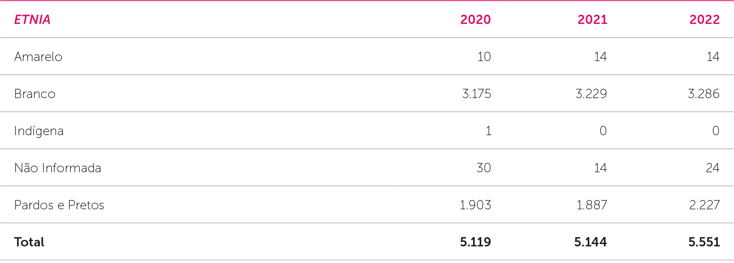
Task: Select Pardos e Pretos value 2.227
Action: click(x=704, y=205)
